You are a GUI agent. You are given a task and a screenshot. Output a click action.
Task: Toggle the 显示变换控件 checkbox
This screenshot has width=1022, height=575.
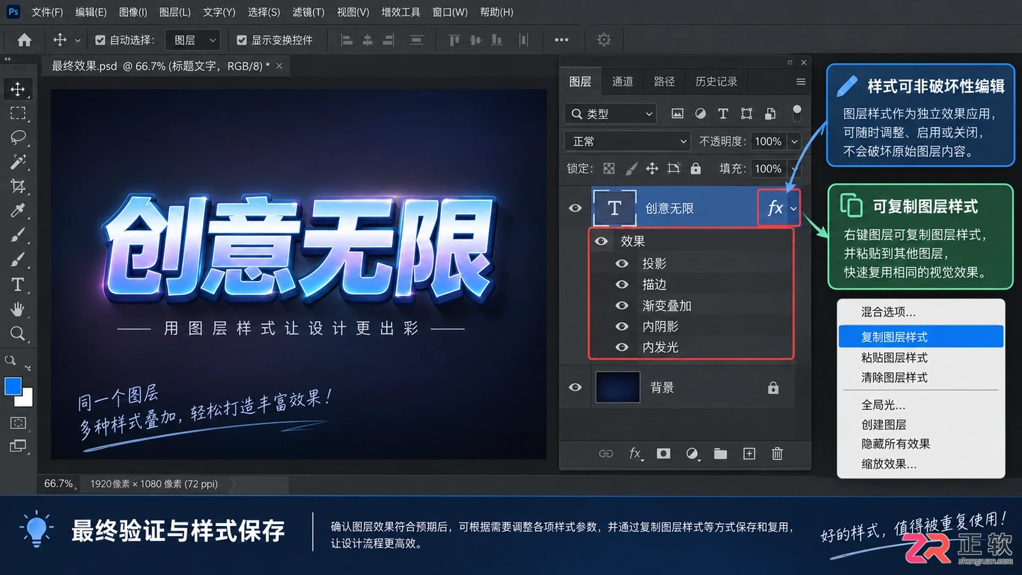(x=241, y=40)
